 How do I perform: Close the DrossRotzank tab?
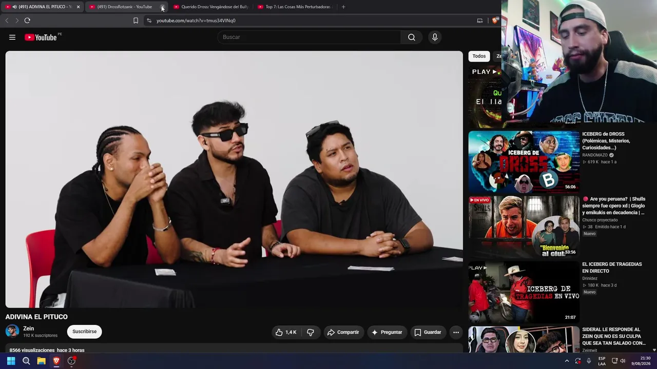click(162, 7)
